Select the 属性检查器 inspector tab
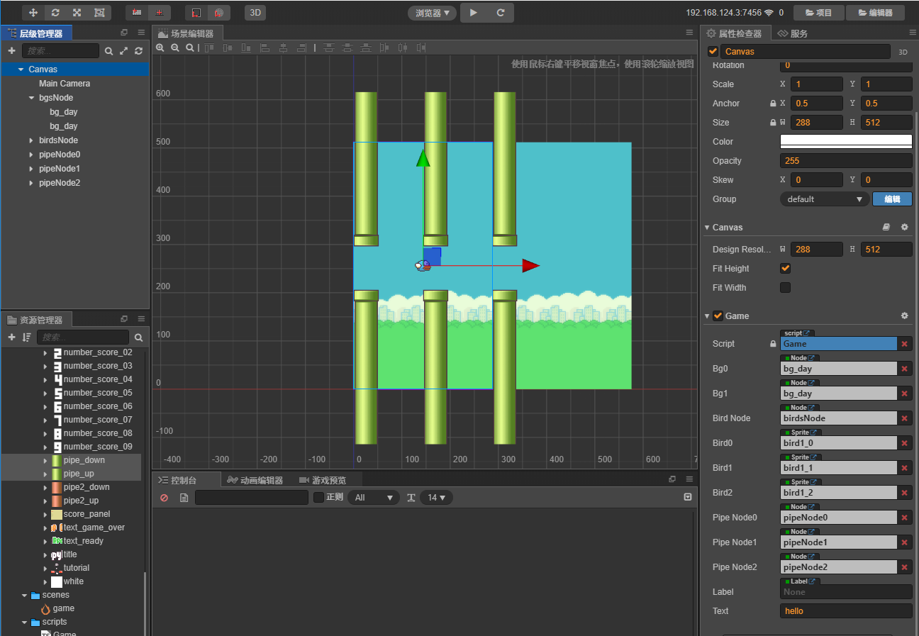The width and height of the screenshot is (919, 636). click(x=735, y=33)
